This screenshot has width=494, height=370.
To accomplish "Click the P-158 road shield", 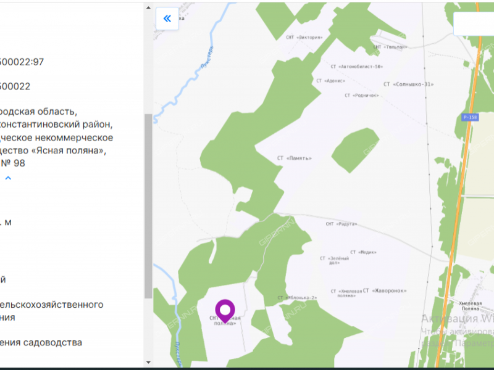I will pyautogui.click(x=470, y=117).
